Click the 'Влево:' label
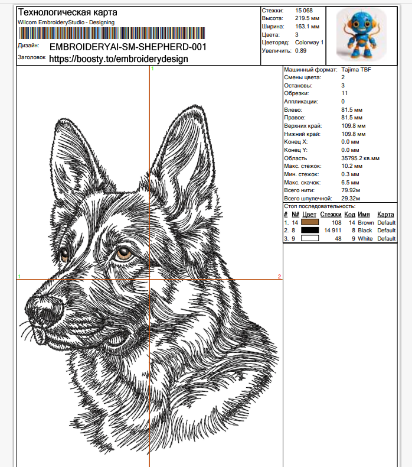 coord(293,110)
